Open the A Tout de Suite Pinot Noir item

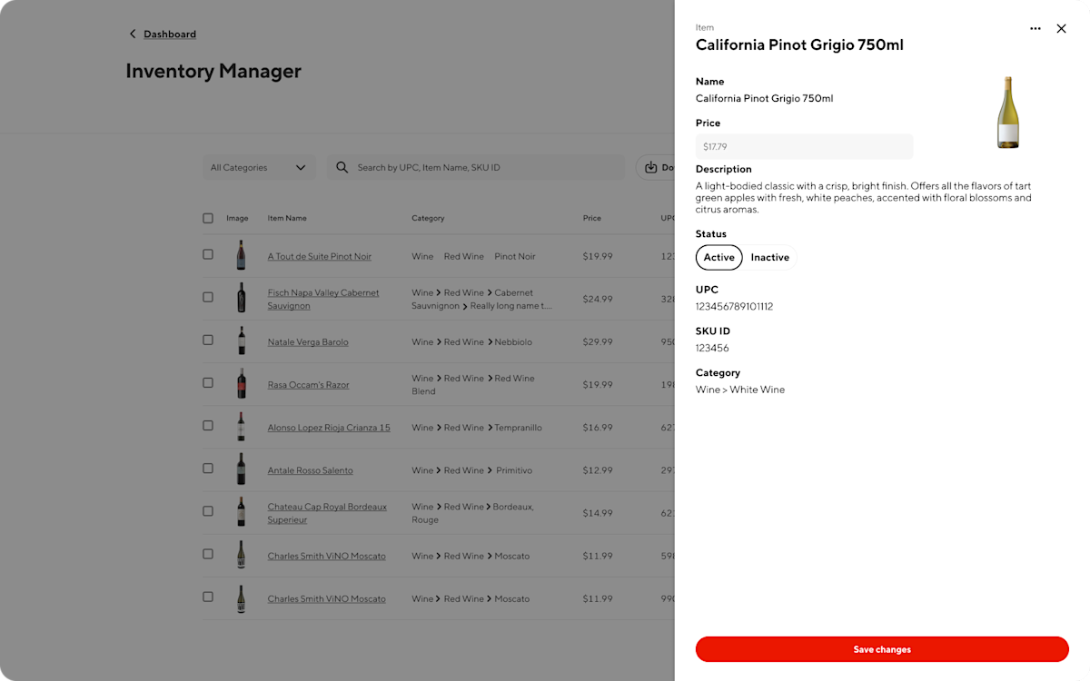click(x=319, y=256)
